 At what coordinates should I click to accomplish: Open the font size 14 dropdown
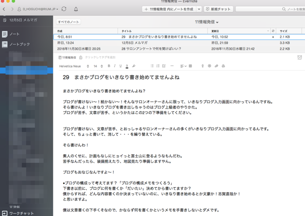point(97,66)
